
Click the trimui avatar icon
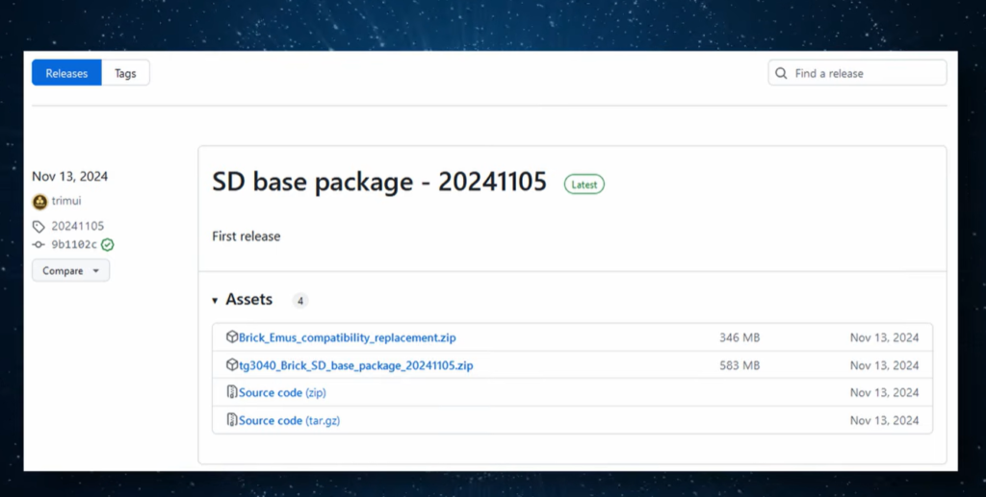click(x=39, y=202)
